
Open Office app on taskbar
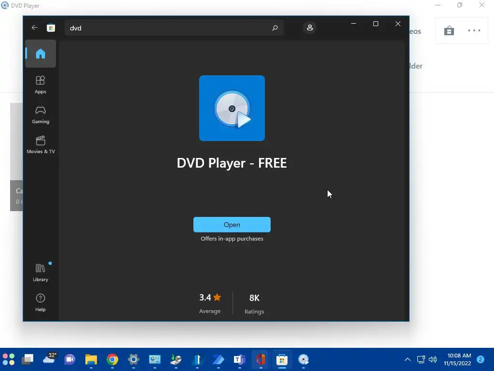pyautogui.click(x=261, y=359)
